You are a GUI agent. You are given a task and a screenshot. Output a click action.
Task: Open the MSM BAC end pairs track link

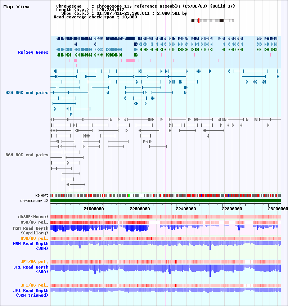tap(27, 93)
